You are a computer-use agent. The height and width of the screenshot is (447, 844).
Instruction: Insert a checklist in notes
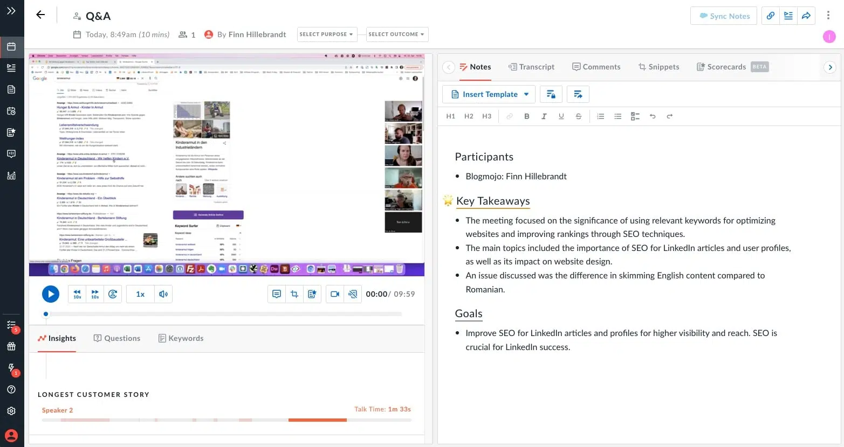click(635, 116)
